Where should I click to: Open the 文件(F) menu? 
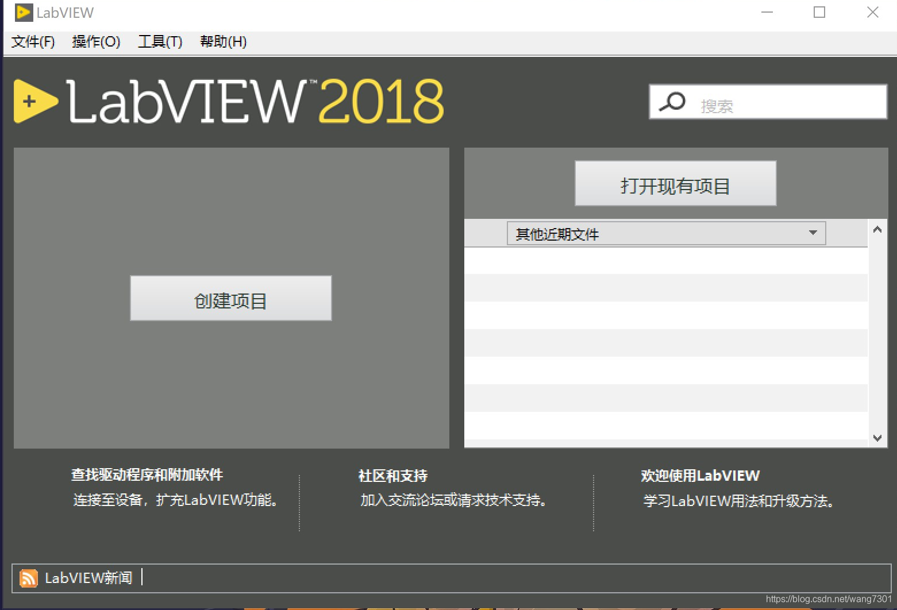[x=32, y=41]
